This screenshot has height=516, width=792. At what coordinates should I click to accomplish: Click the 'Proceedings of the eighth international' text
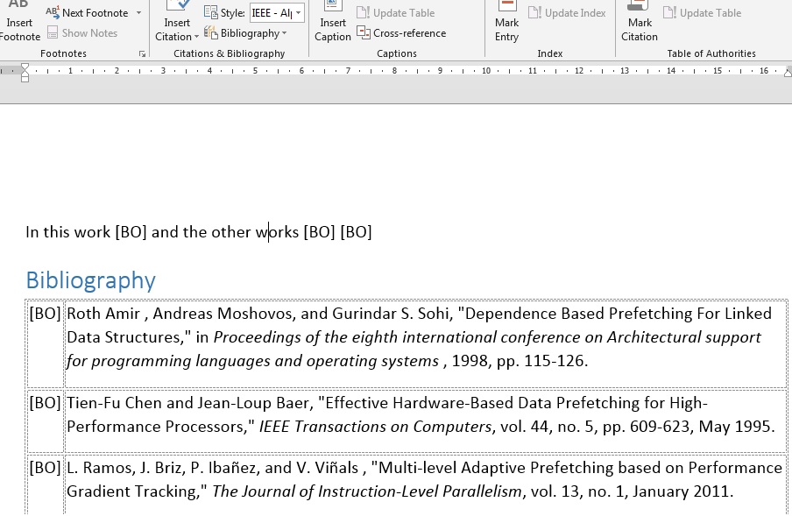click(x=355, y=337)
